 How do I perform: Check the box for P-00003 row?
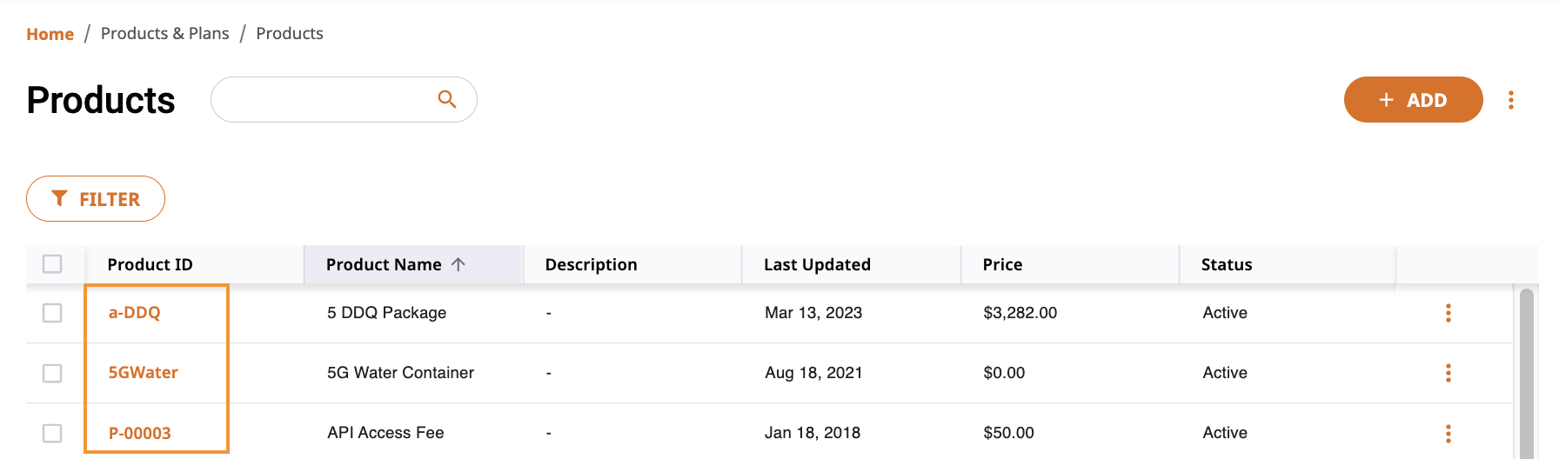tap(52, 433)
